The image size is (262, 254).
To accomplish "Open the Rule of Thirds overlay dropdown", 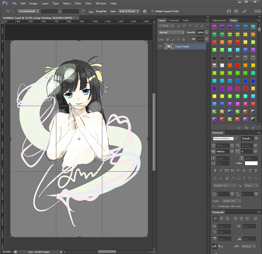I will click(129, 11).
